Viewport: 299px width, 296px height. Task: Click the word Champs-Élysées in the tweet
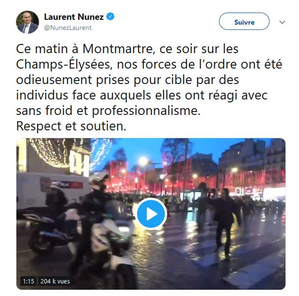(63, 65)
